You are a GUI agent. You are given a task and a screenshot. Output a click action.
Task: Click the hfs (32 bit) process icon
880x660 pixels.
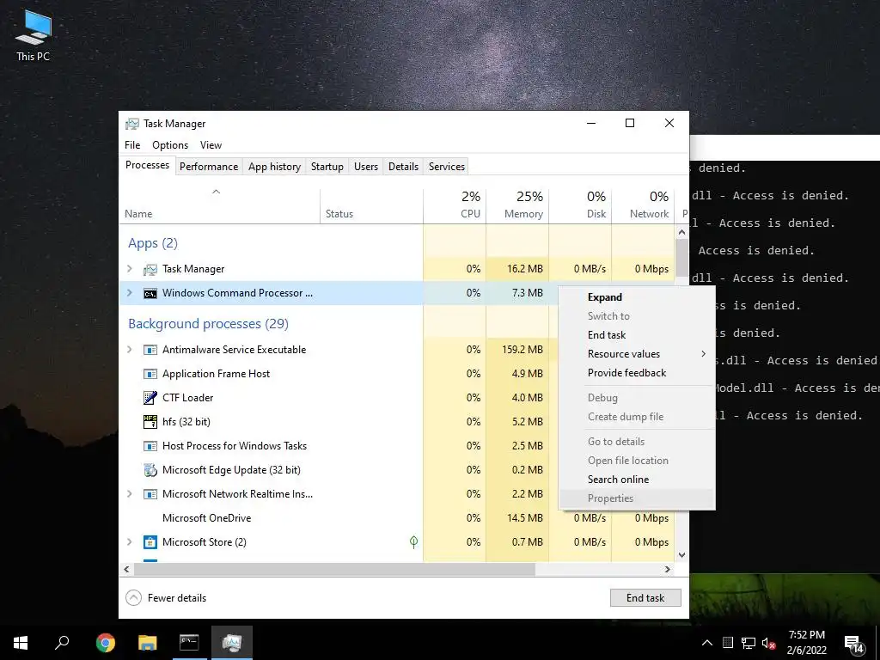point(150,422)
